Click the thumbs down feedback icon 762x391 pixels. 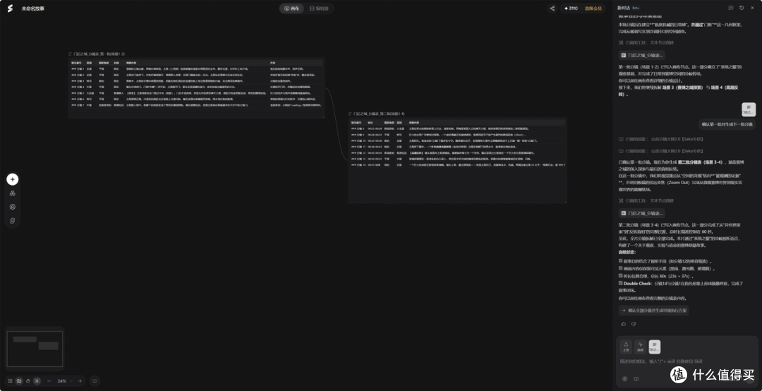[x=633, y=324]
